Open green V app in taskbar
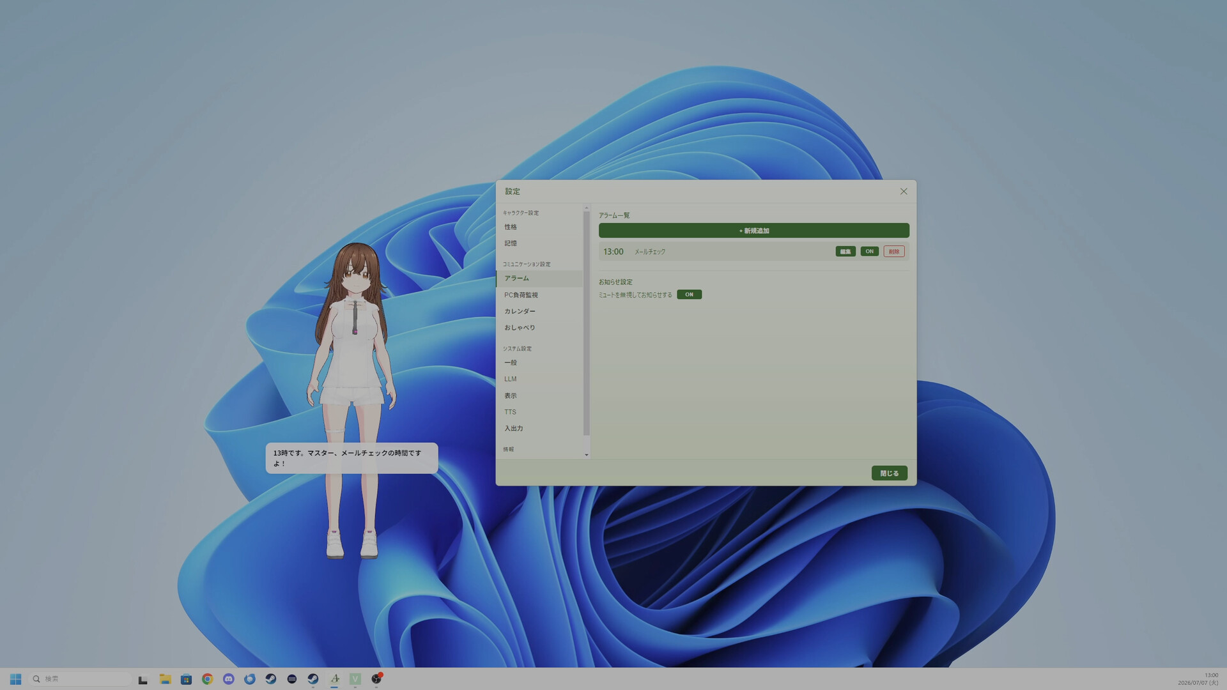Viewport: 1227px width, 690px height. click(355, 679)
